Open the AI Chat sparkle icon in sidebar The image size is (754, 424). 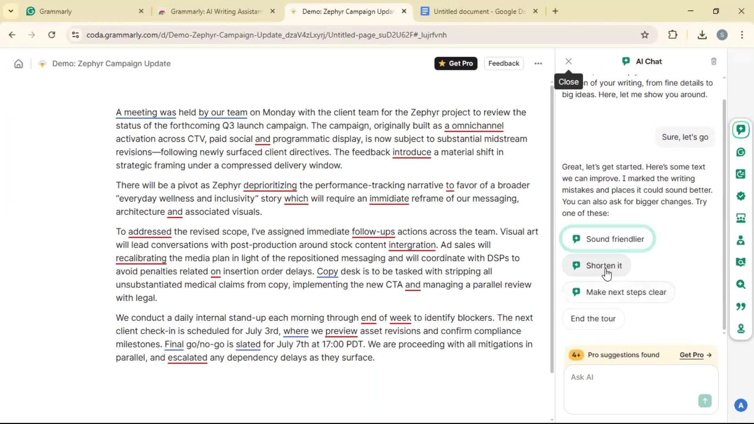pos(741,130)
